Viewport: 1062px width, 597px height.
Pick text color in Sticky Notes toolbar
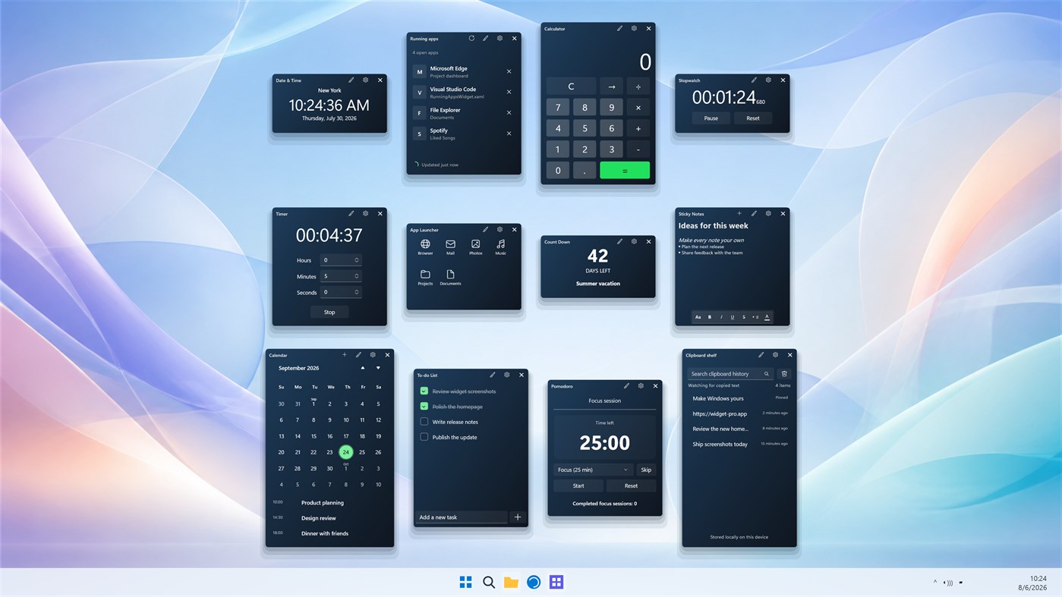767,317
